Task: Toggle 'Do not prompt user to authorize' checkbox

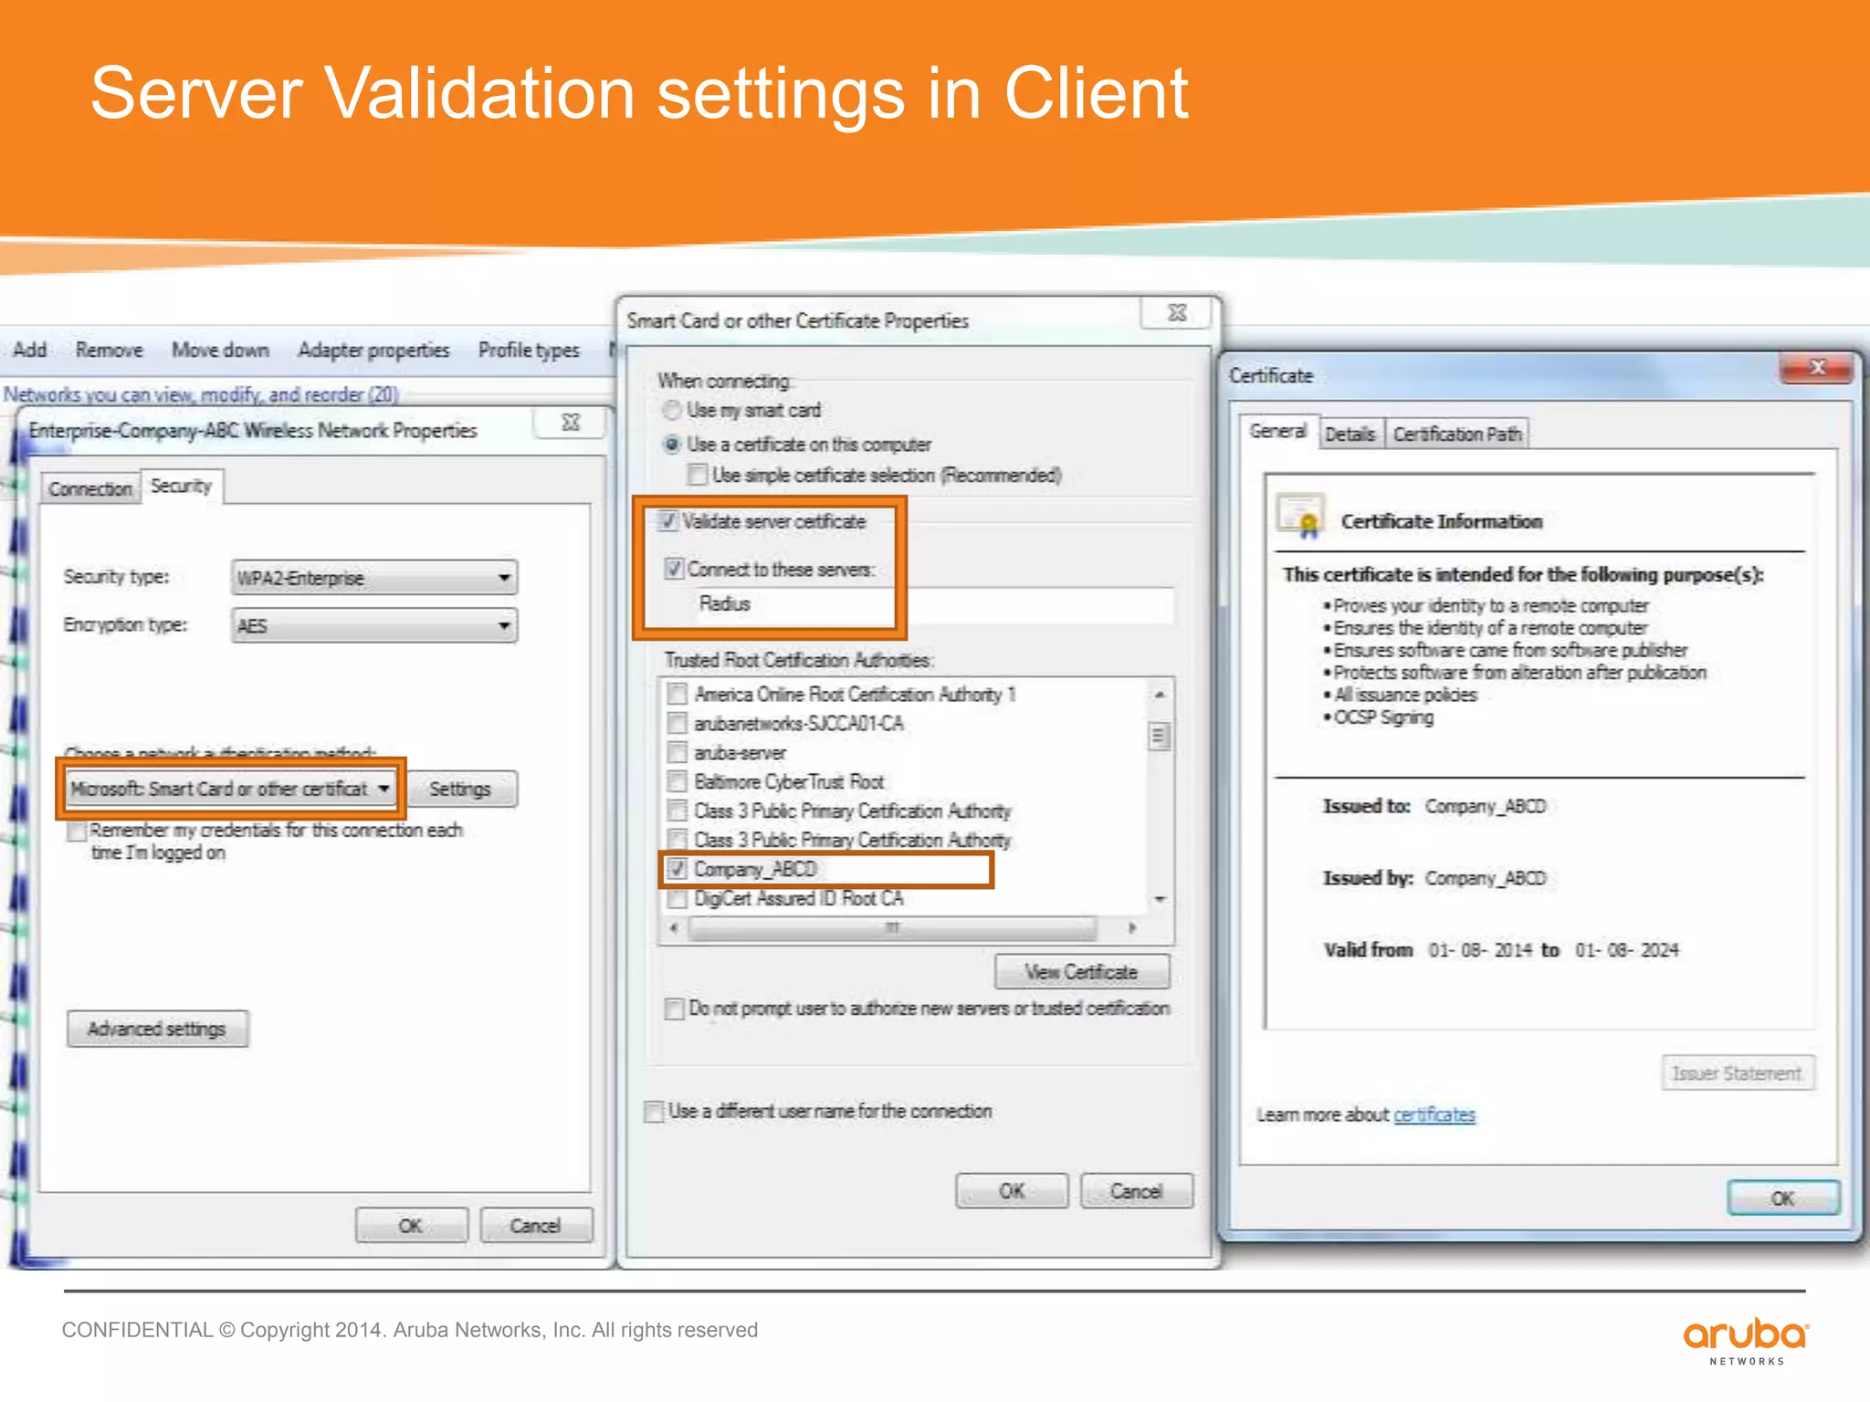Action: point(675,1009)
